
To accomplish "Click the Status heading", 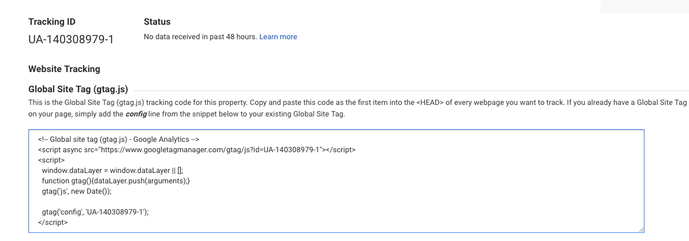I will (157, 21).
